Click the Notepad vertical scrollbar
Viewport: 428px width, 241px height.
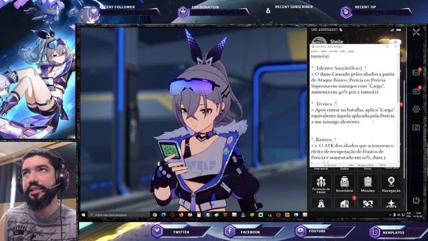(399, 108)
